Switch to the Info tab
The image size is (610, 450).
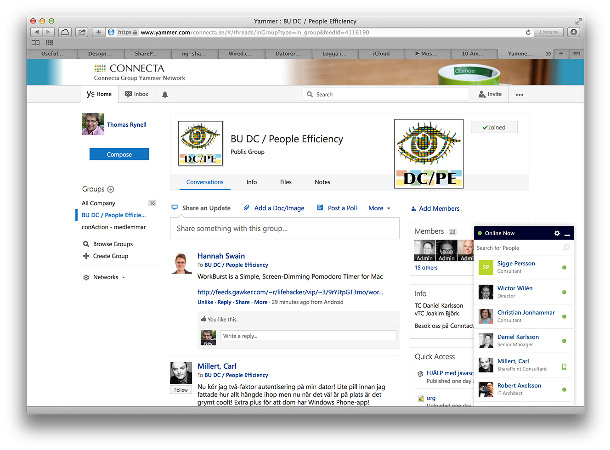click(252, 182)
